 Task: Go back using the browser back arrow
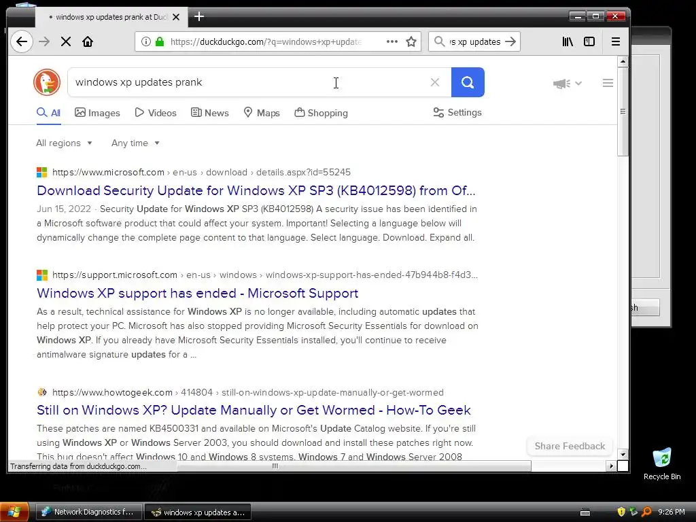click(21, 41)
